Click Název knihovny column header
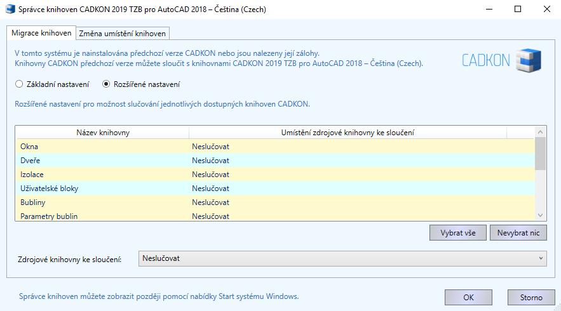Image resolution: width=561 pixels, height=311 pixels. [103, 133]
